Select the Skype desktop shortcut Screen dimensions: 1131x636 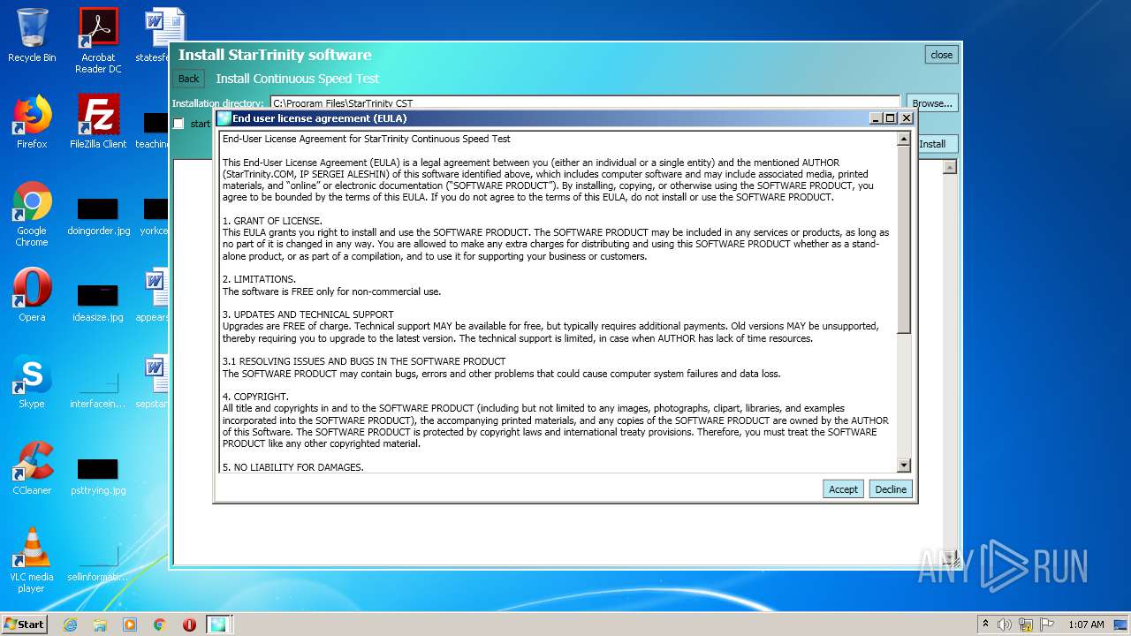pos(32,382)
